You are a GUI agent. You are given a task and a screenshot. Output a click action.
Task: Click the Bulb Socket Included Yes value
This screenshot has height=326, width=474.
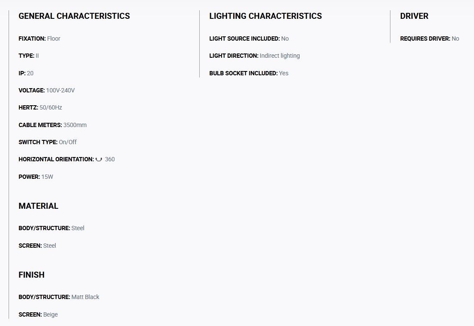[x=284, y=73]
